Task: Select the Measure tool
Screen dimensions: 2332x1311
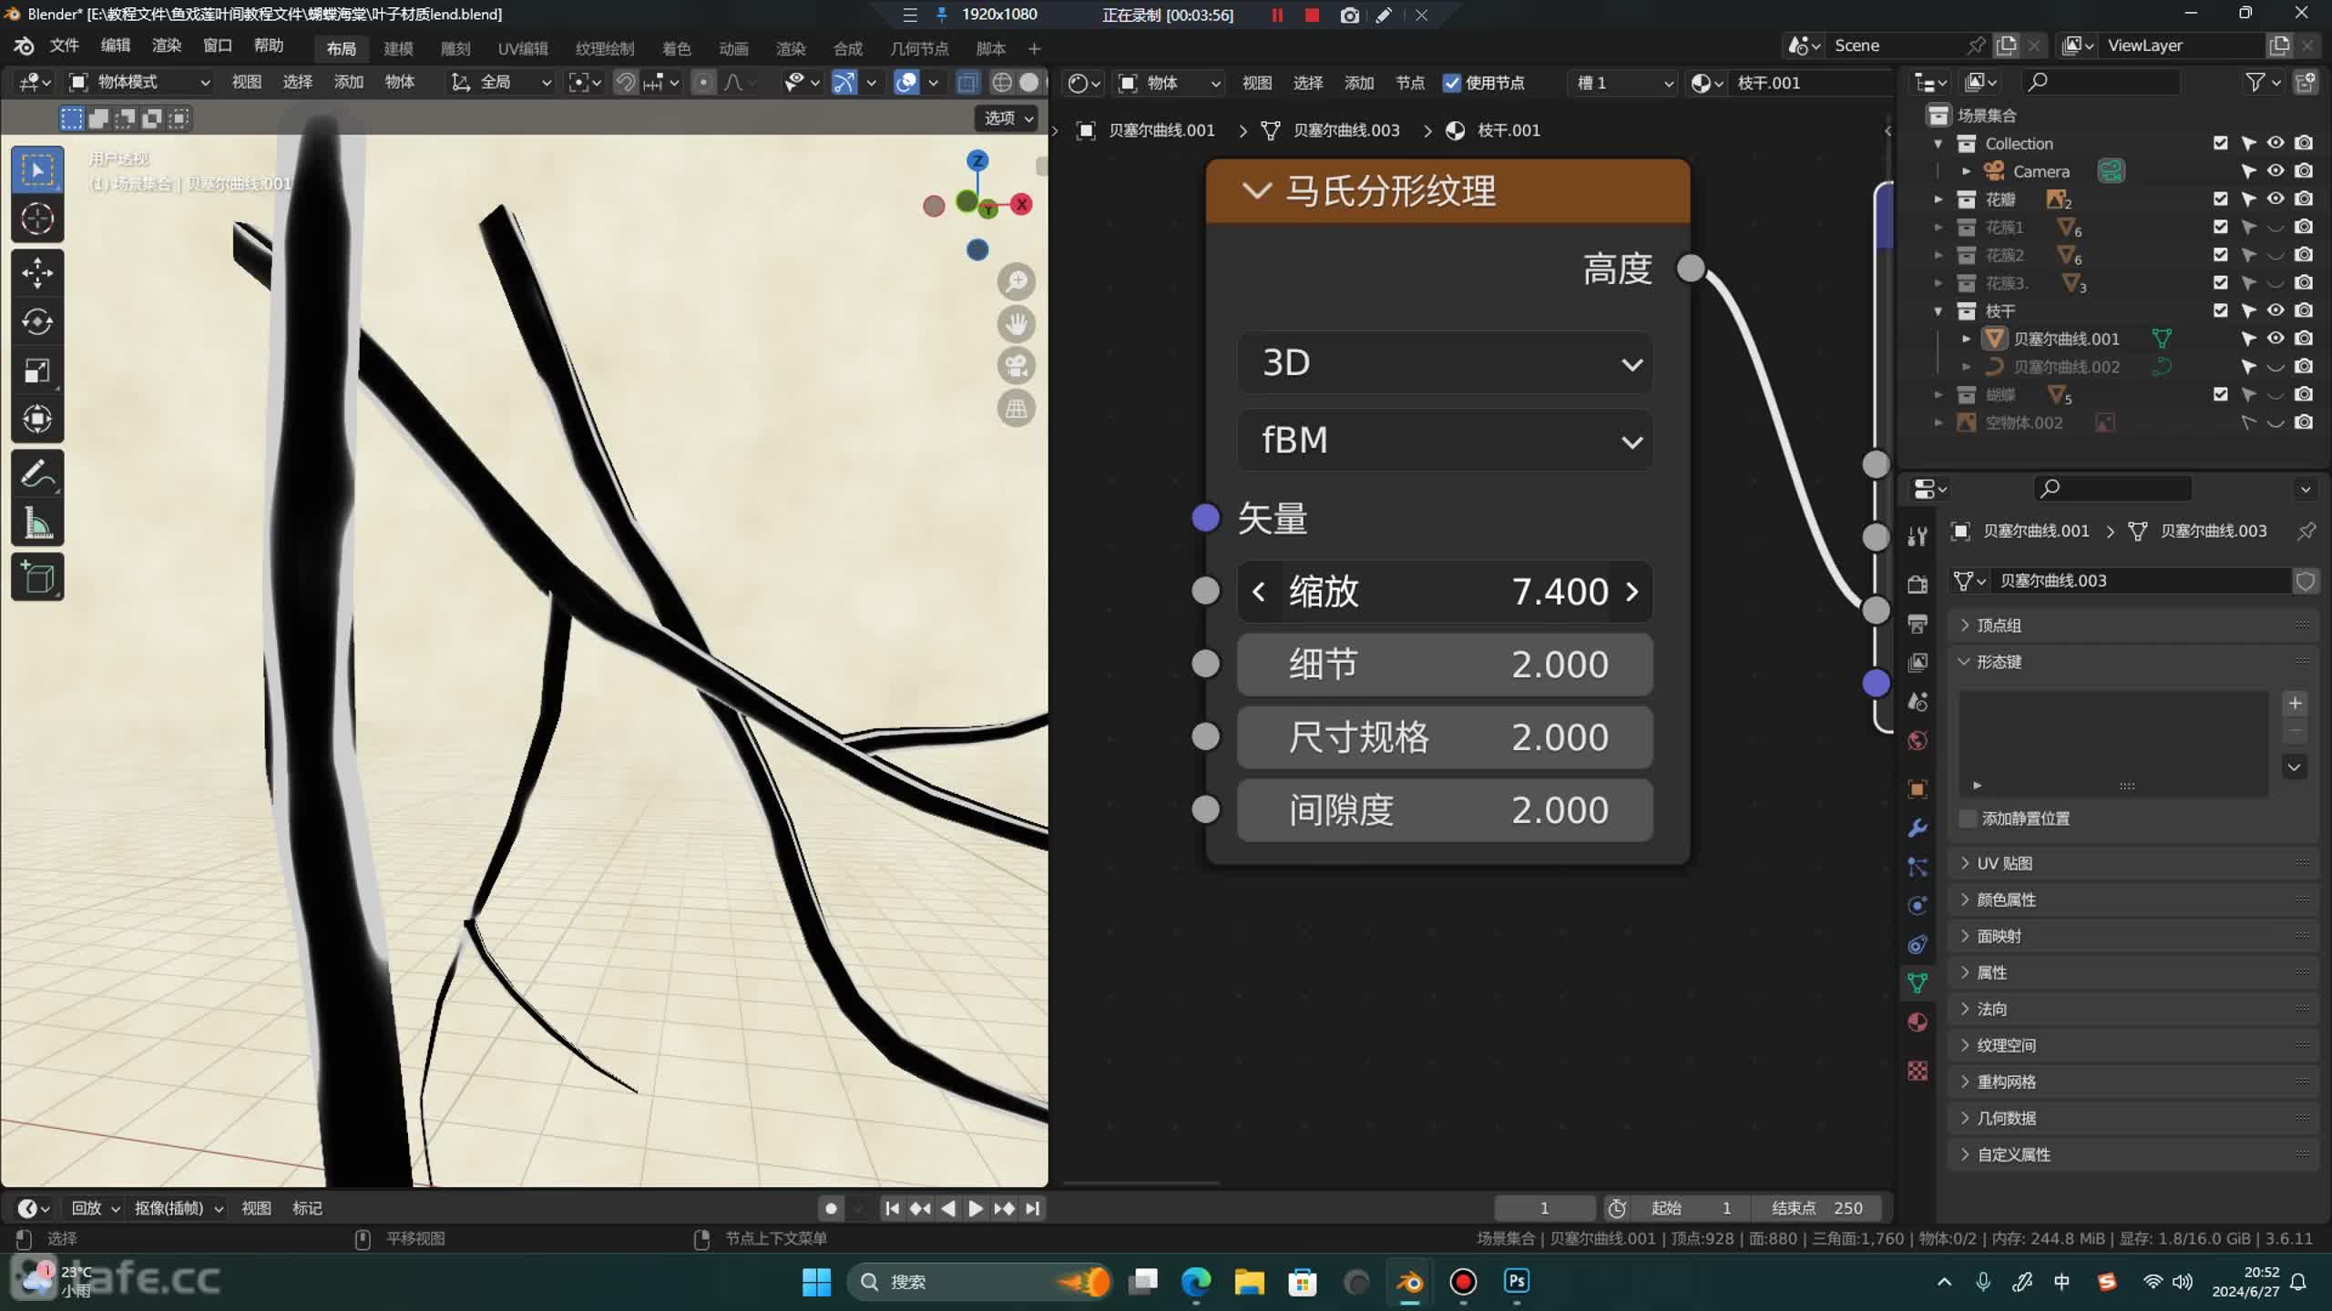Action: coord(37,523)
